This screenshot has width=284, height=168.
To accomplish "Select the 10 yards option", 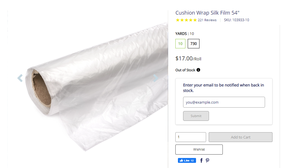I will pos(180,44).
